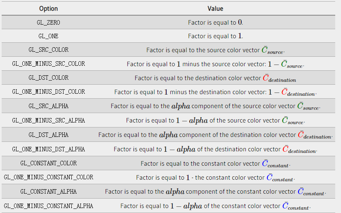Screen dimensions: 341x213
Task: Click the GL_DST_COLOR option label
Action: 48,78
